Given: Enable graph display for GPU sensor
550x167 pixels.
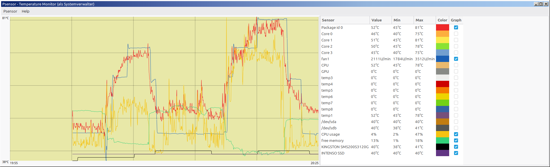Looking at the screenshot, I should point(456,71).
